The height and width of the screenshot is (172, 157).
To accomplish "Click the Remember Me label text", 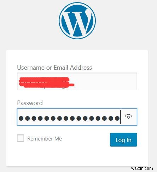I will pos(45,139).
